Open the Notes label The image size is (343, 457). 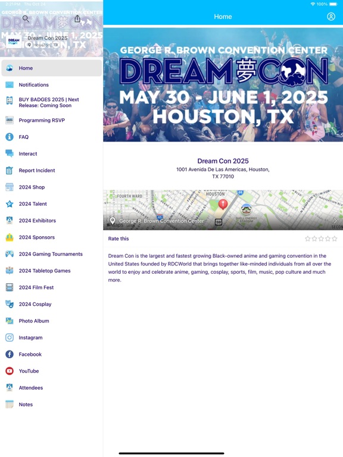pyautogui.click(x=26, y=405)
